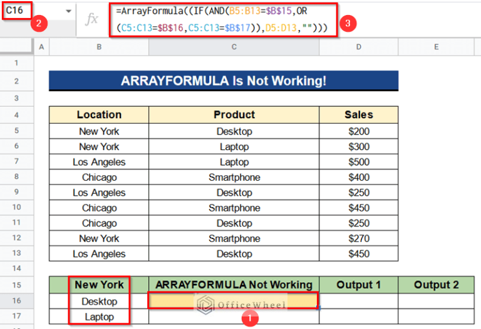
Task: Select the Sales header cell
Action: point(358,114)
